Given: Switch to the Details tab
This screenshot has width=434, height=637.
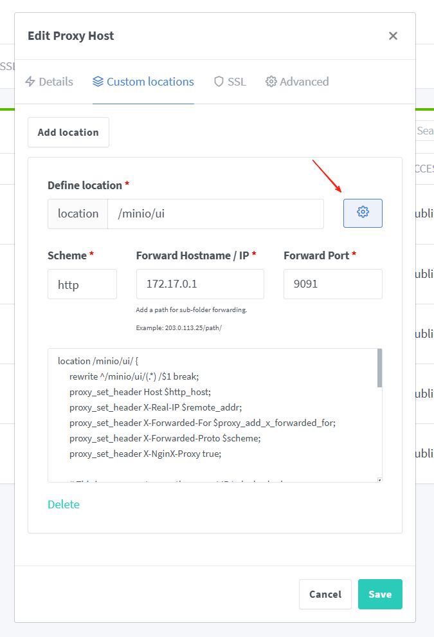Looking at the screenshot, I should point(49,82).
